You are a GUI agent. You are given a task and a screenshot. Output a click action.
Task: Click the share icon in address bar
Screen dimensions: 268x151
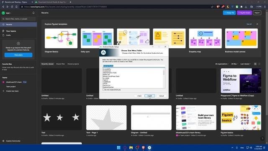coord(212,7)
